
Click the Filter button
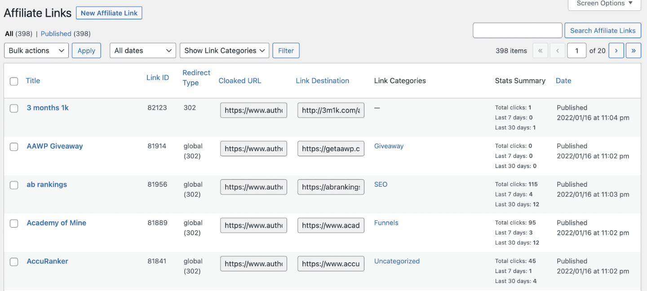[x=286, y=51]
